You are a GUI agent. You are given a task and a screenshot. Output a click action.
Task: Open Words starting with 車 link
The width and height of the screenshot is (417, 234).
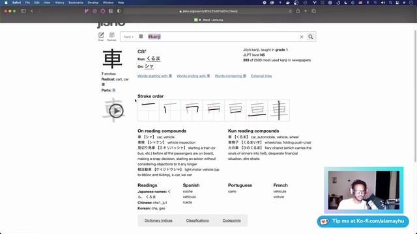tap(154, 76)
